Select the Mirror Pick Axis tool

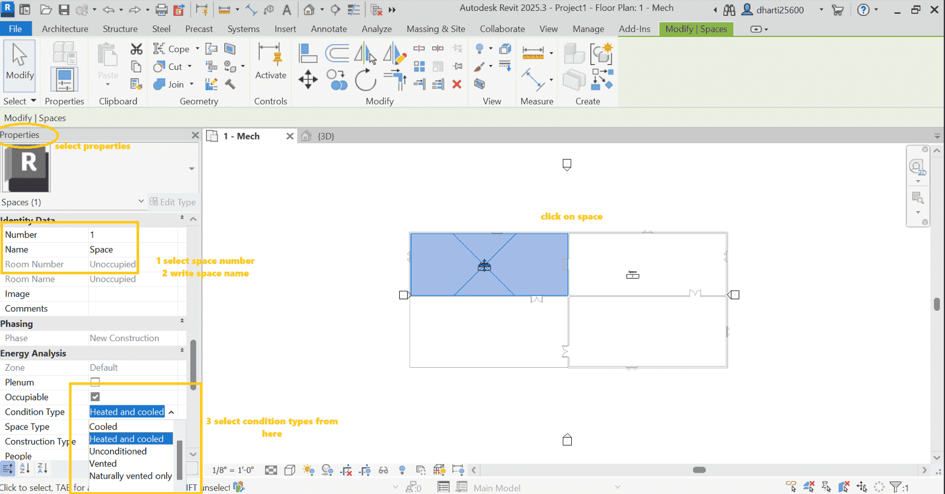click(x=365, y=53)
